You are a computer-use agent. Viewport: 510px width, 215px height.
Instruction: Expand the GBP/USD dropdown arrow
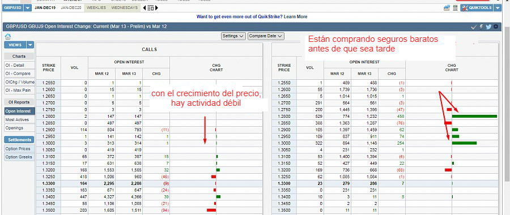(x=28, y=8)
